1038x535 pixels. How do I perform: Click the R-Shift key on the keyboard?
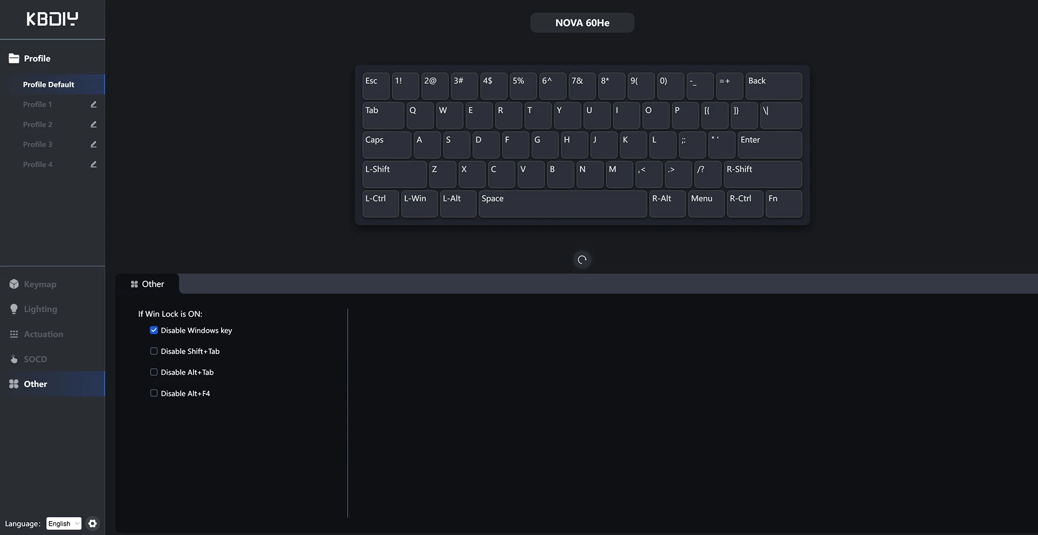[763, 175]
